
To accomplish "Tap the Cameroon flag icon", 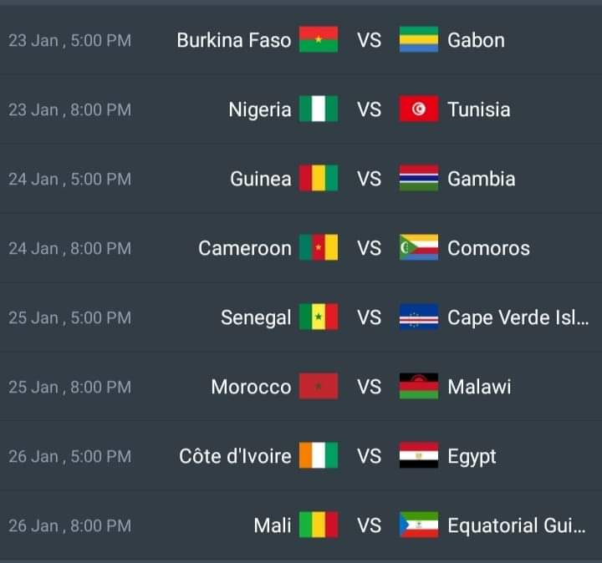I will pyautogui.click(x=319, y=247).
